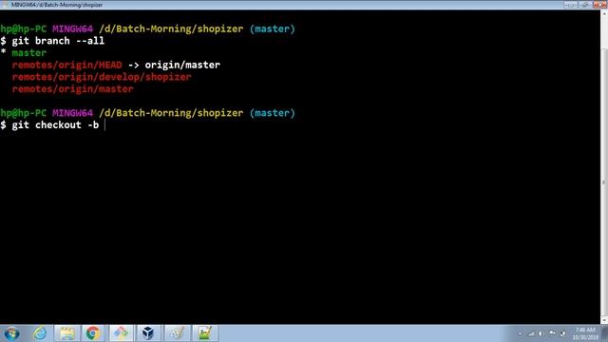The image size is (608, 342).
Task: Click the MINGW64 window title bar icon
Action: (5, 5)
